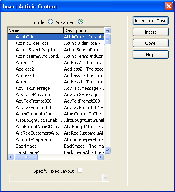Click the horizontal scrollbar thumb
The width and height of the screenshot is (175, 192).
[26, 157]
